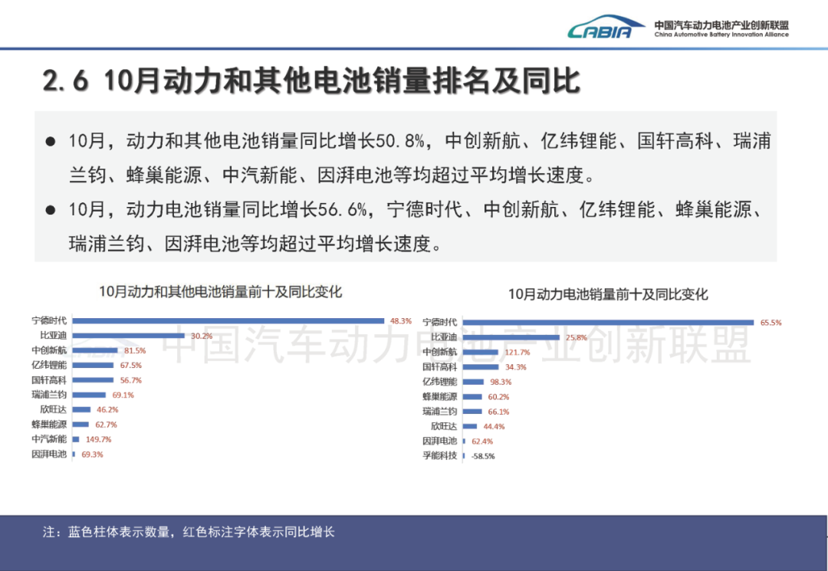Screen dimensions: 828x571
Task: Select the 国轩高科 axis label
Action: tap(48, 379)
